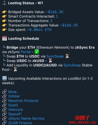This screenshot has height=125, width=98.
Task: Open the zkSync Portal link
Action: [26, 52]
